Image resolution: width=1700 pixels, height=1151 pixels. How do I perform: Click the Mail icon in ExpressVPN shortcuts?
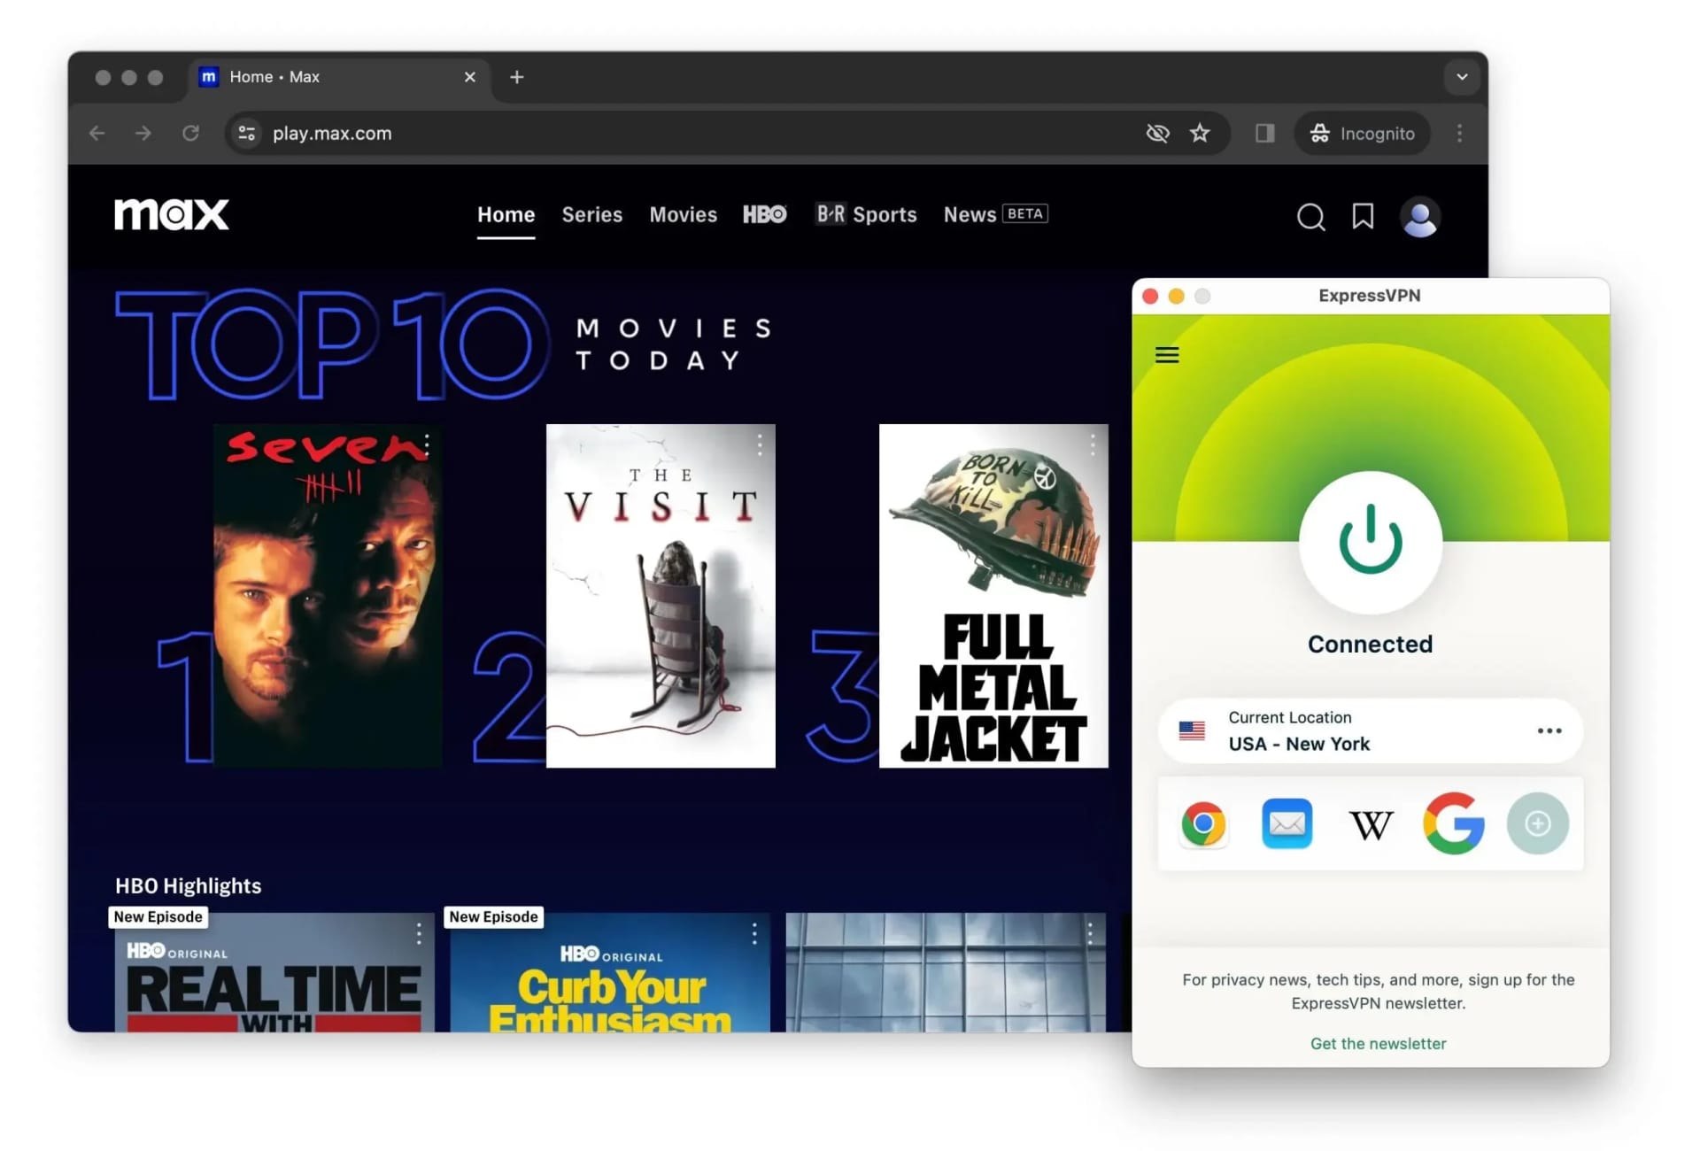[1287, 823]
